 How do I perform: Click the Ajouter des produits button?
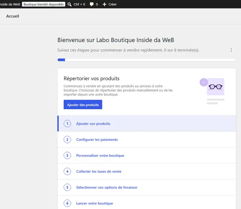(83, 105)
